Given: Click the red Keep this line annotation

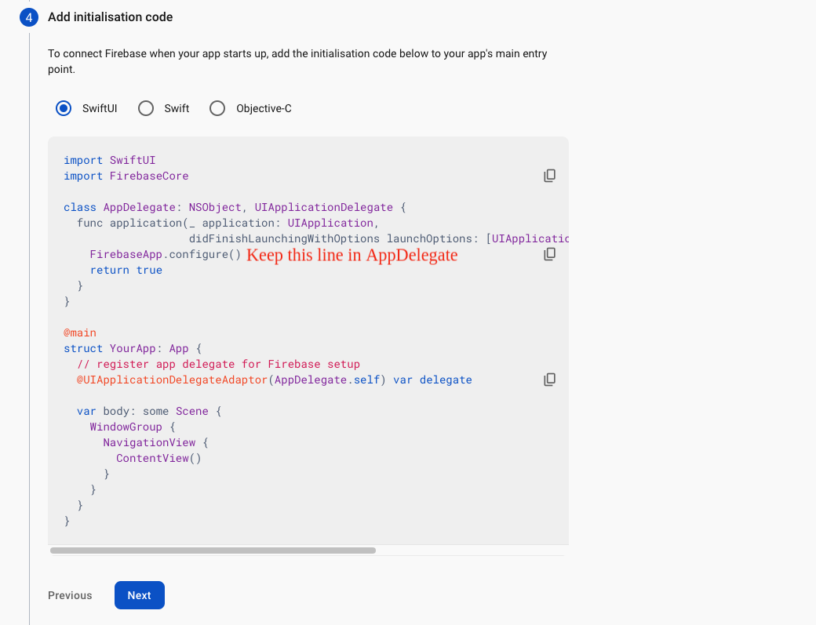Looking at the screenshot, I should pos(352,255).
